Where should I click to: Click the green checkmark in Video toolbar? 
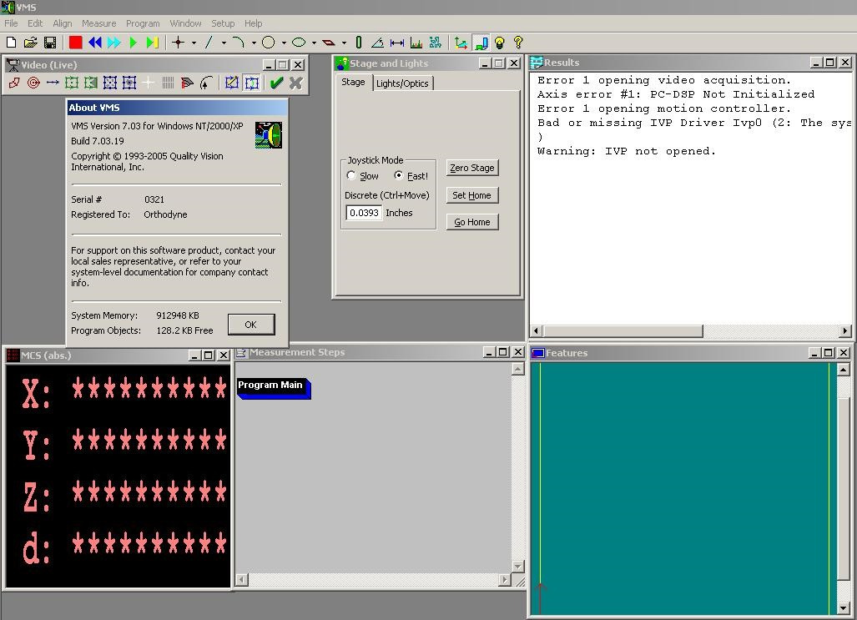276,83
